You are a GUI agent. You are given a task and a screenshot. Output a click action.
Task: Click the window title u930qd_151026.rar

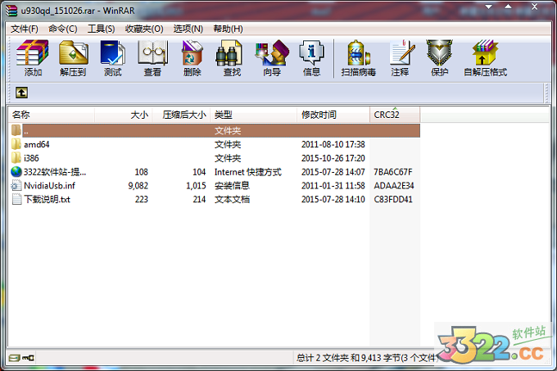(57, 11)
